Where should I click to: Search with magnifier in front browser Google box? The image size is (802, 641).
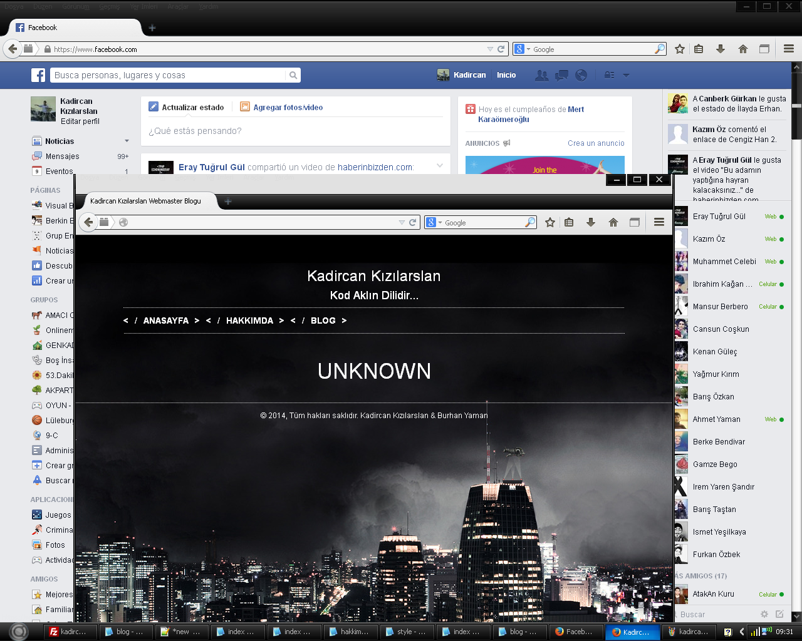coord(530,222)
